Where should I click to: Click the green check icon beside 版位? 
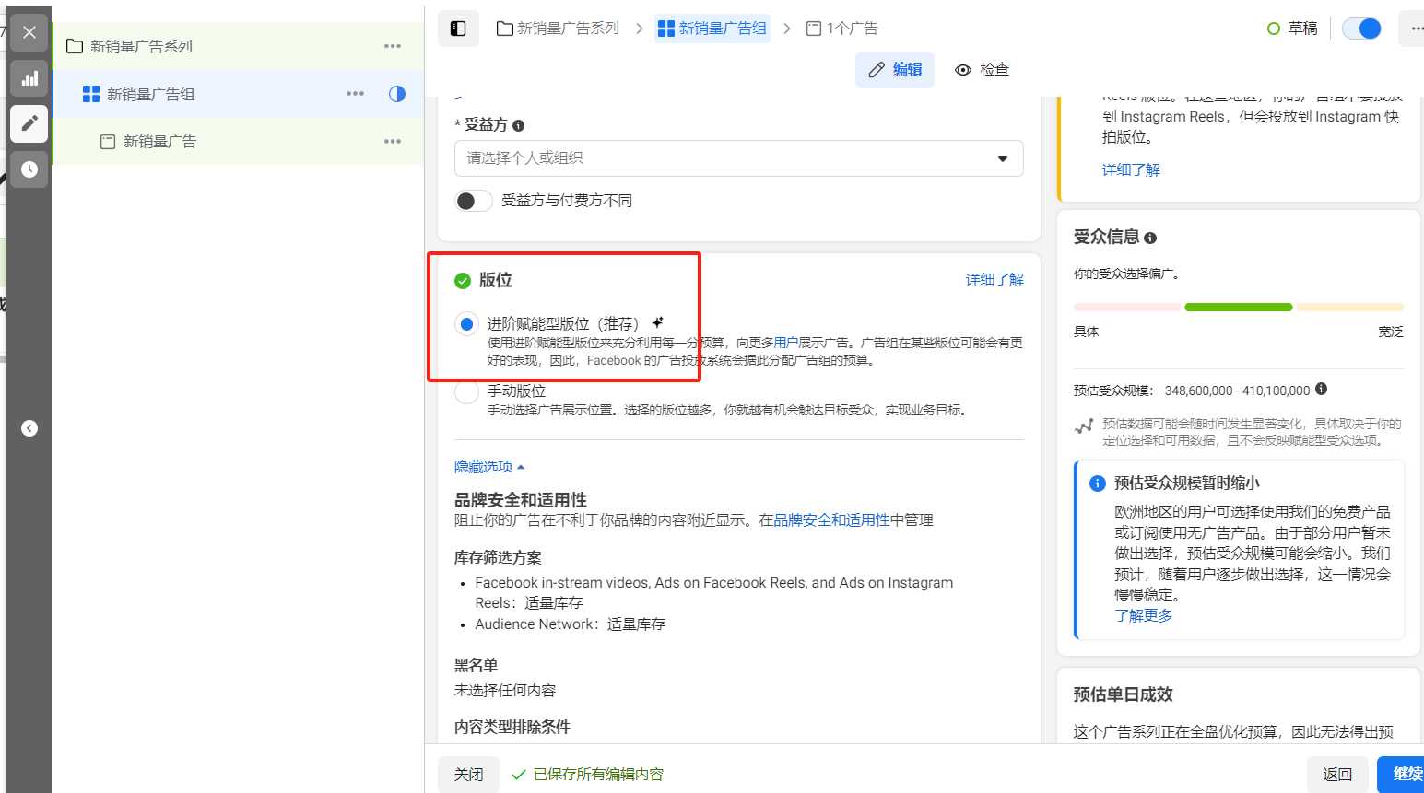point(463,281)
